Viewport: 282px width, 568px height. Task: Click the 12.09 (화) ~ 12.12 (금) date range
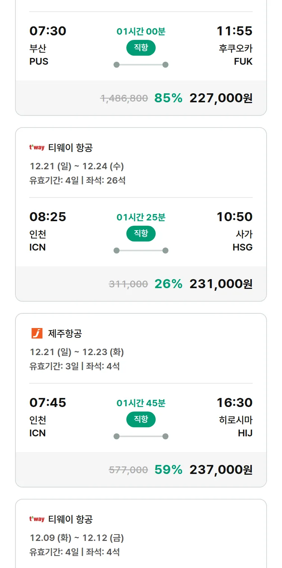pyautogui.click(x=77, y=538)
